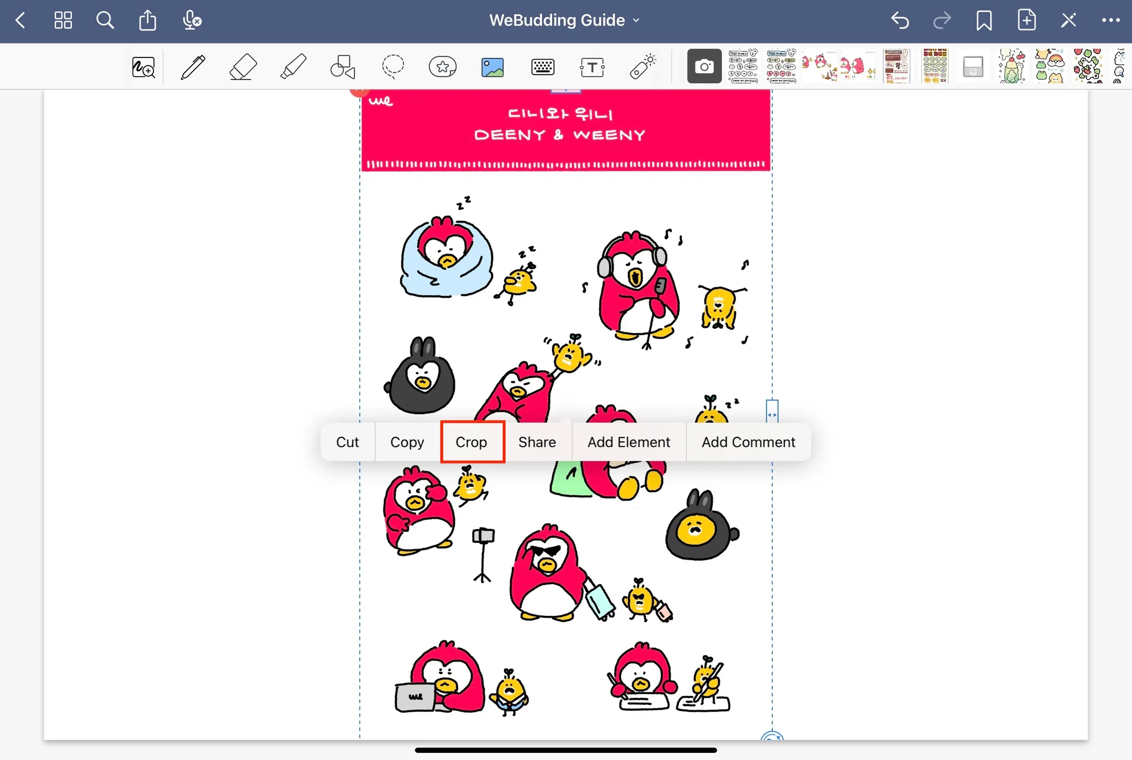1132x760 pixels.
Task: Toggle the page bookmark
Action: 984,20
